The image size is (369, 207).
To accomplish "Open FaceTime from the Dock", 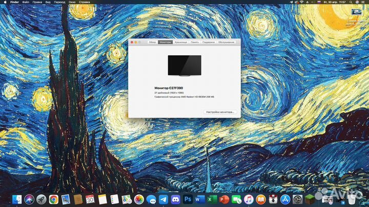I will pos(236,199).
